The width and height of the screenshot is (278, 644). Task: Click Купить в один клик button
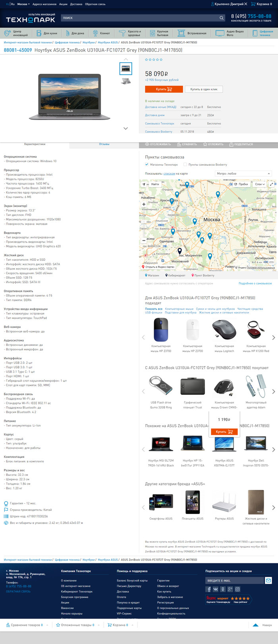tap(204, 89)
